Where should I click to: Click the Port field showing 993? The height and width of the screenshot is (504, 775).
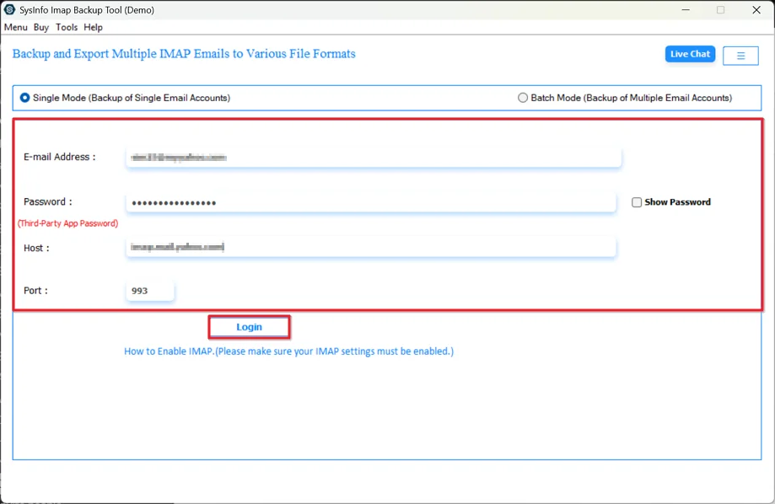150,291
